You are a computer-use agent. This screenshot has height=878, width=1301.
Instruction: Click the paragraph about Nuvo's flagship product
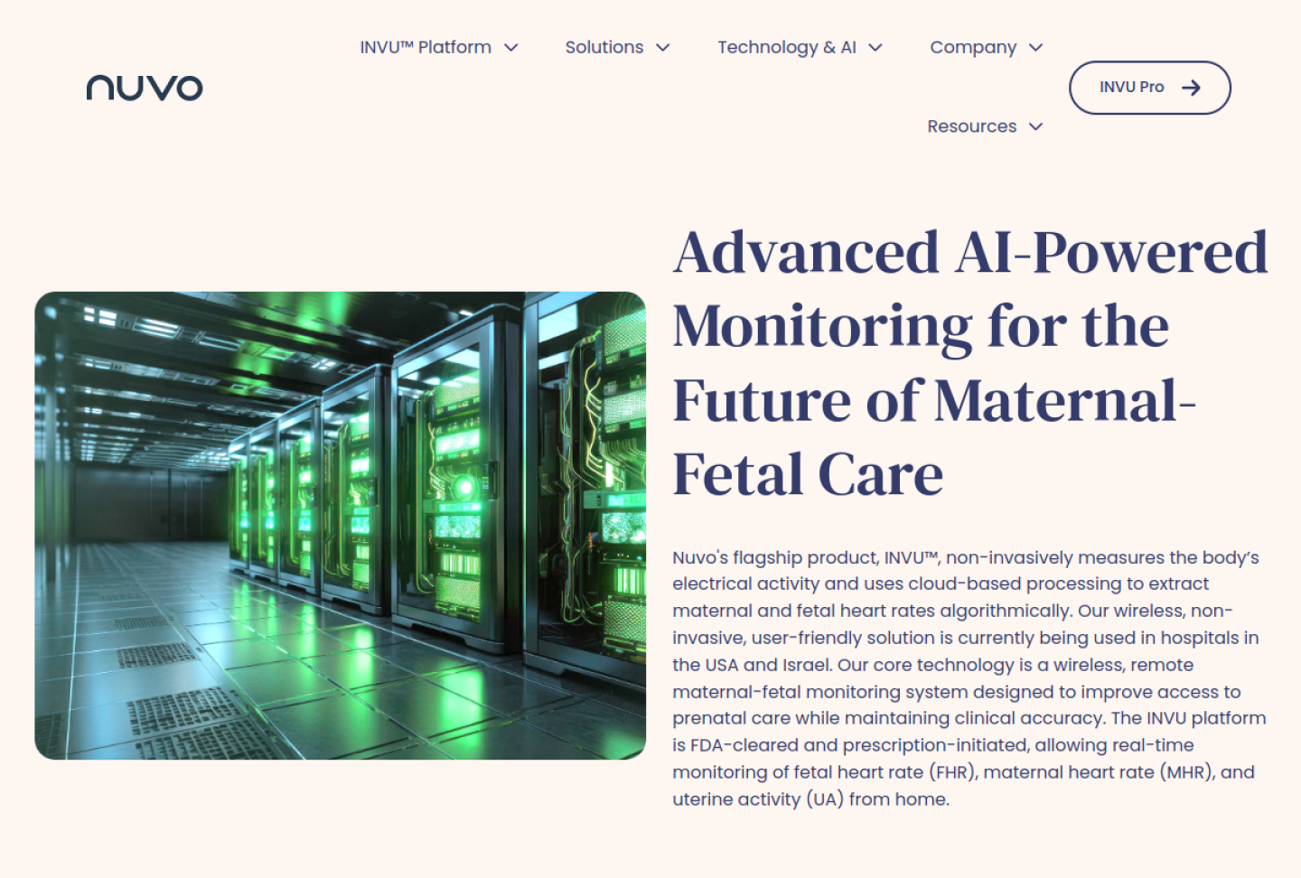(969, 677)
